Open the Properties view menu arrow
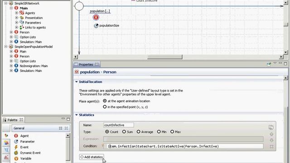This screenshot has width=290, height=163. 275,63
